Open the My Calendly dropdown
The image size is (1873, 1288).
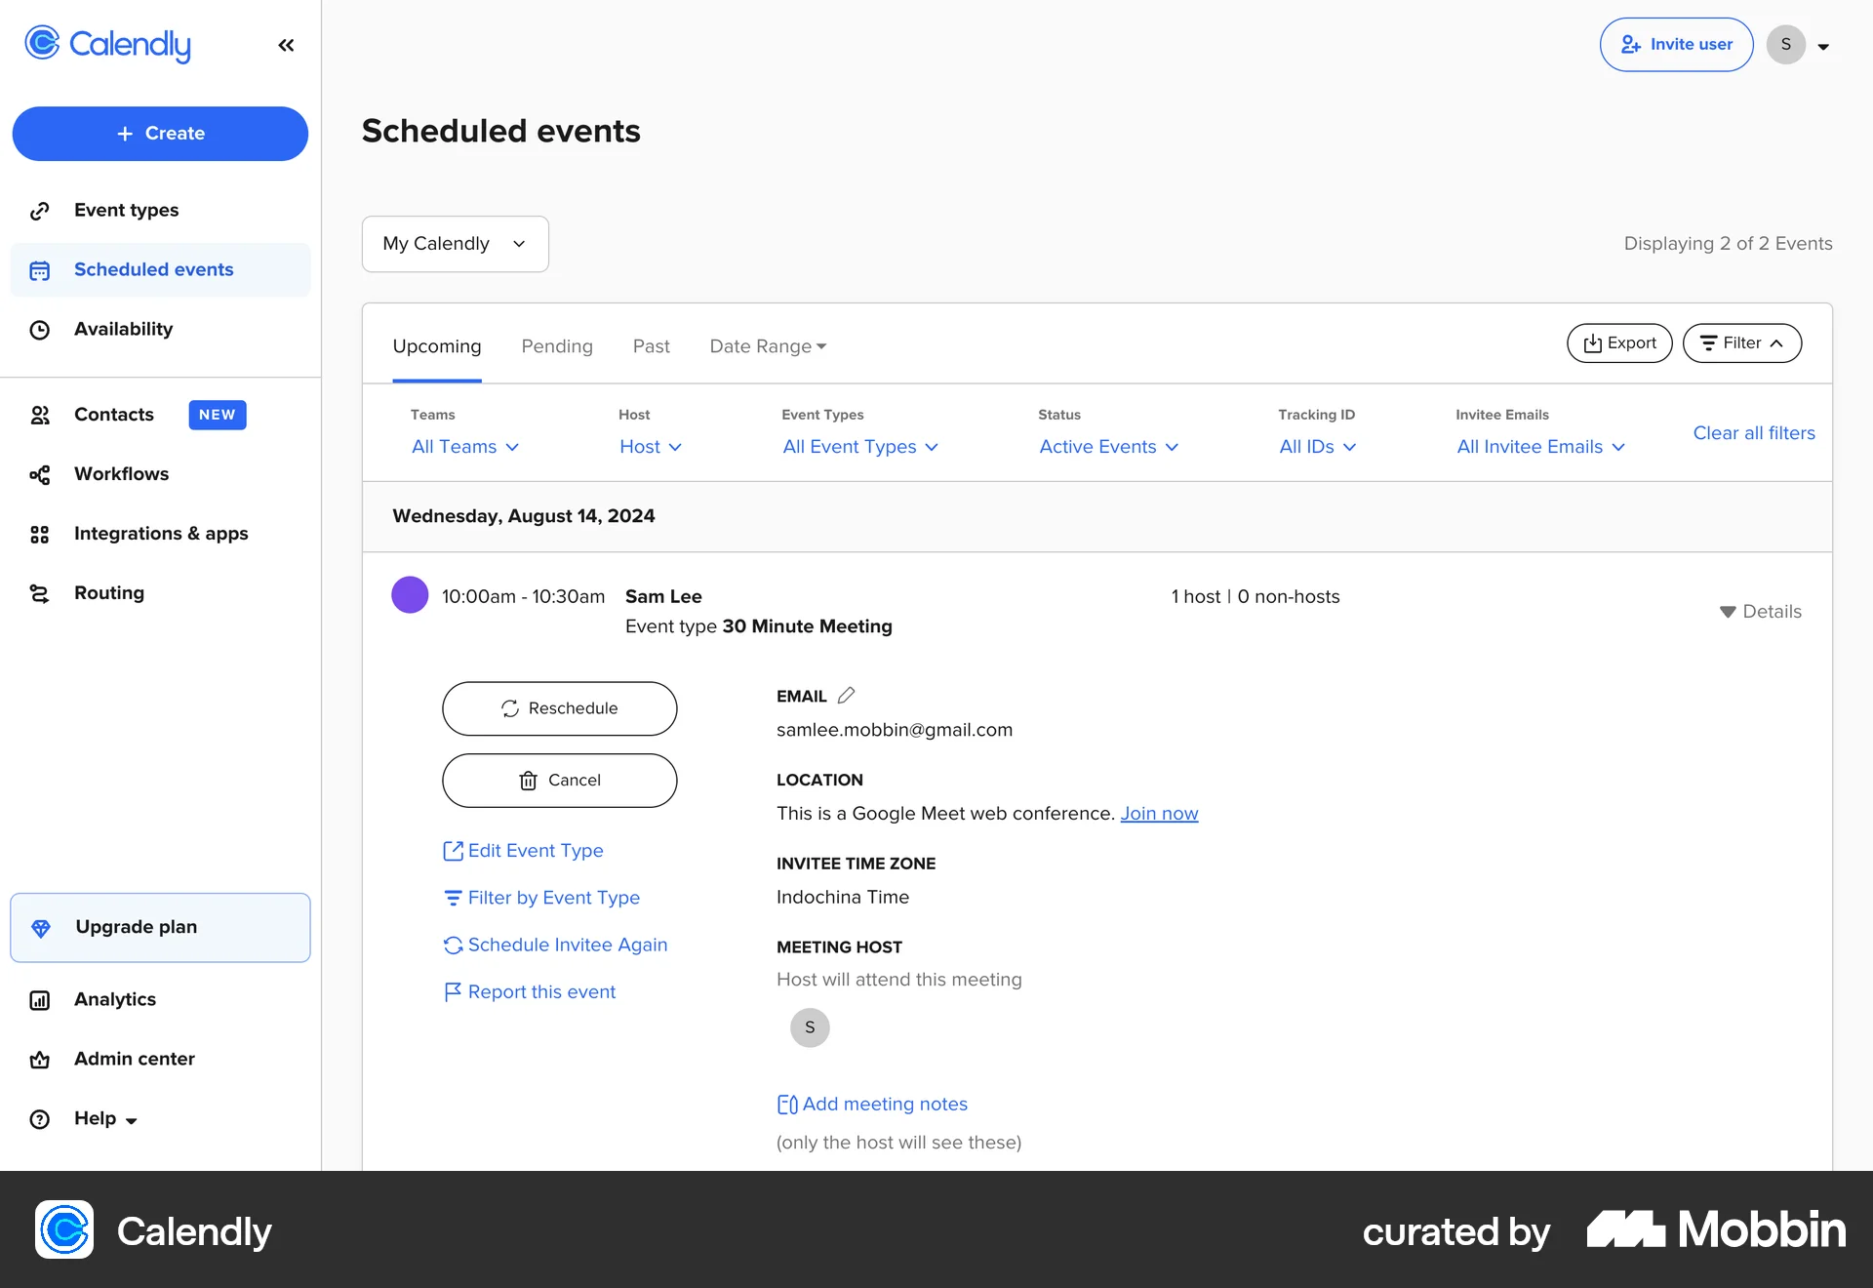click(x=454, y=244)
